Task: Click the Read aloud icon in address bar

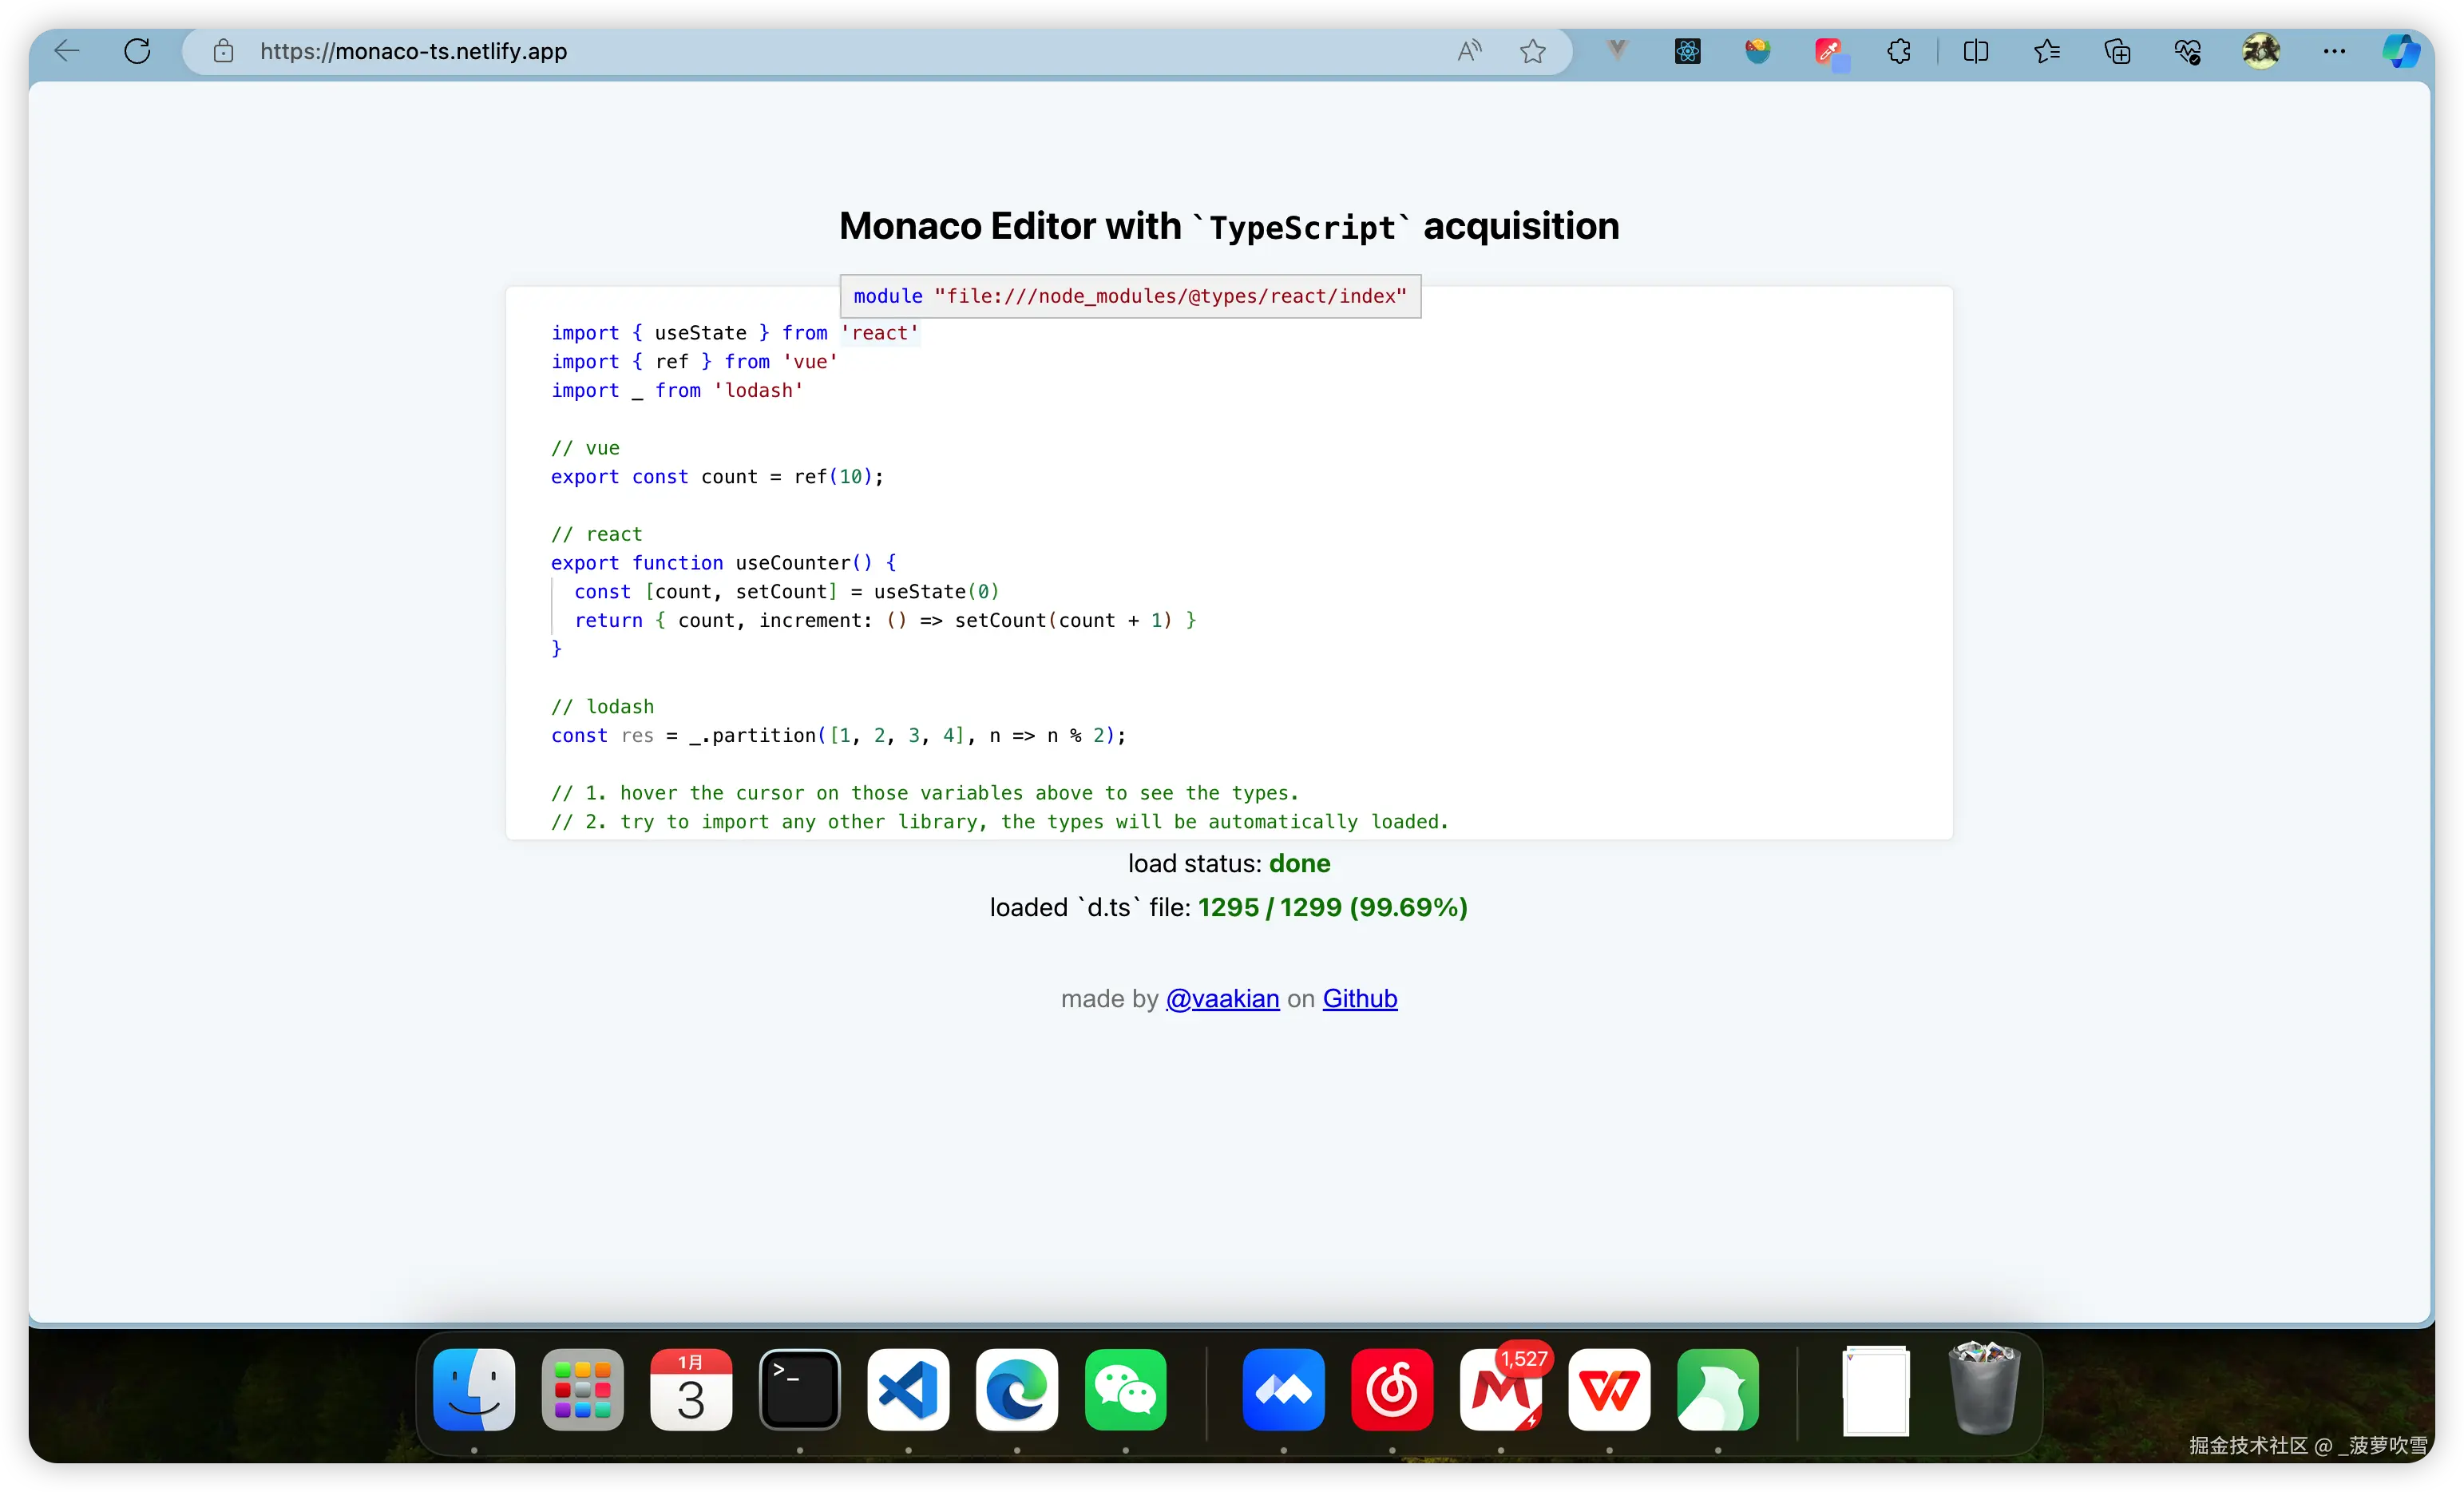Action: click(x=1468, y=51)
